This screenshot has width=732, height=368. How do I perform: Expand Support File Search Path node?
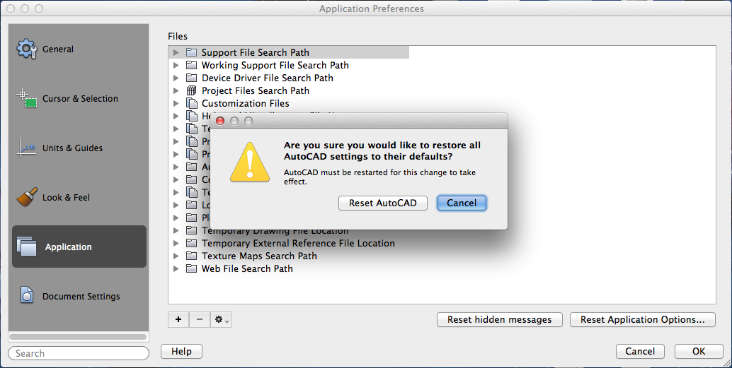click(176, 53)
